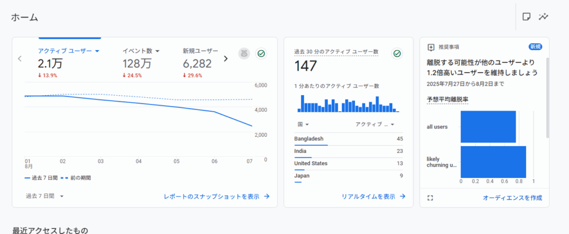Click green check status icon in realtime card
The height and width of the screenshot is (234, 569).
click(397, 54)
